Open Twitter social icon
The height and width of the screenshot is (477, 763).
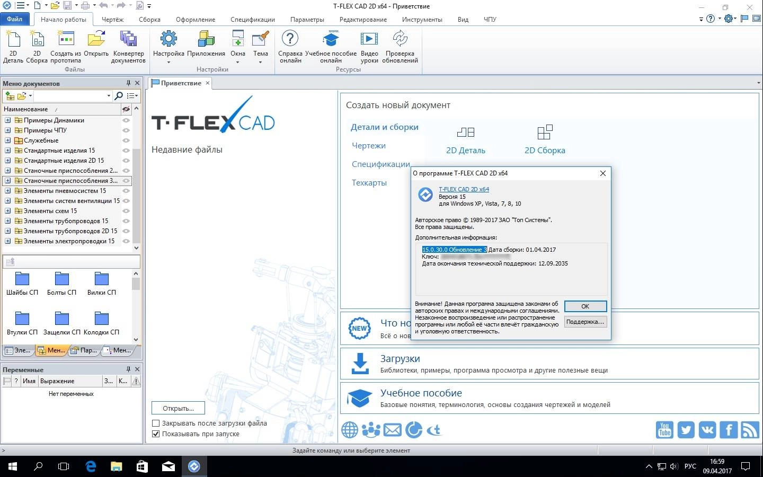[x=686, y=430]
